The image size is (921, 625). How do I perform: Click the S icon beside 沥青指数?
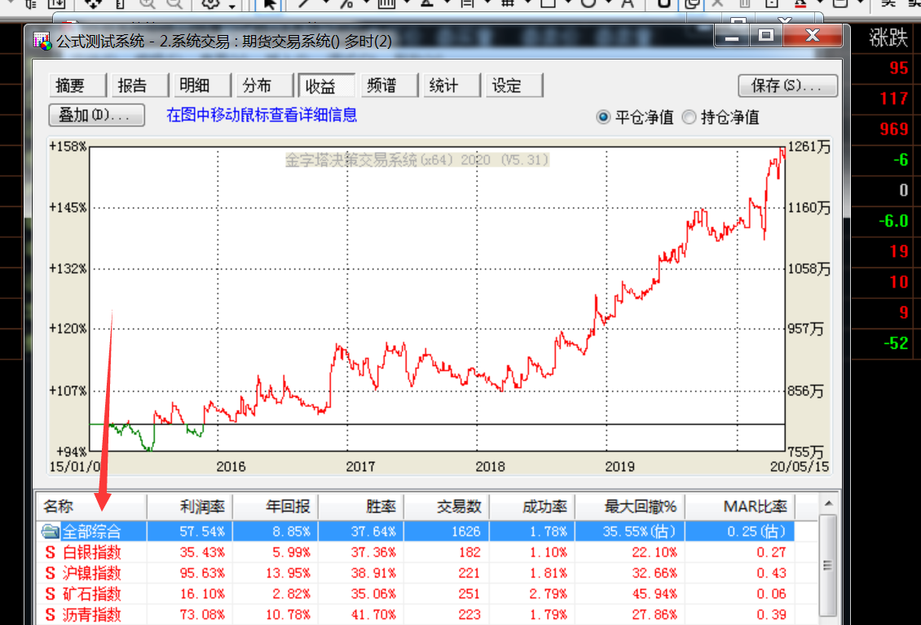[51, 615]
